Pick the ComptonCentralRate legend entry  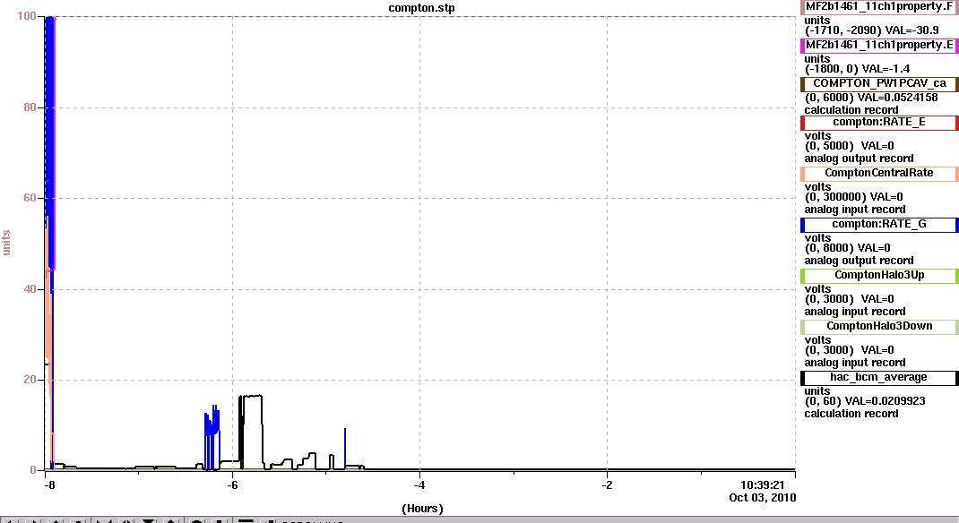879,174
